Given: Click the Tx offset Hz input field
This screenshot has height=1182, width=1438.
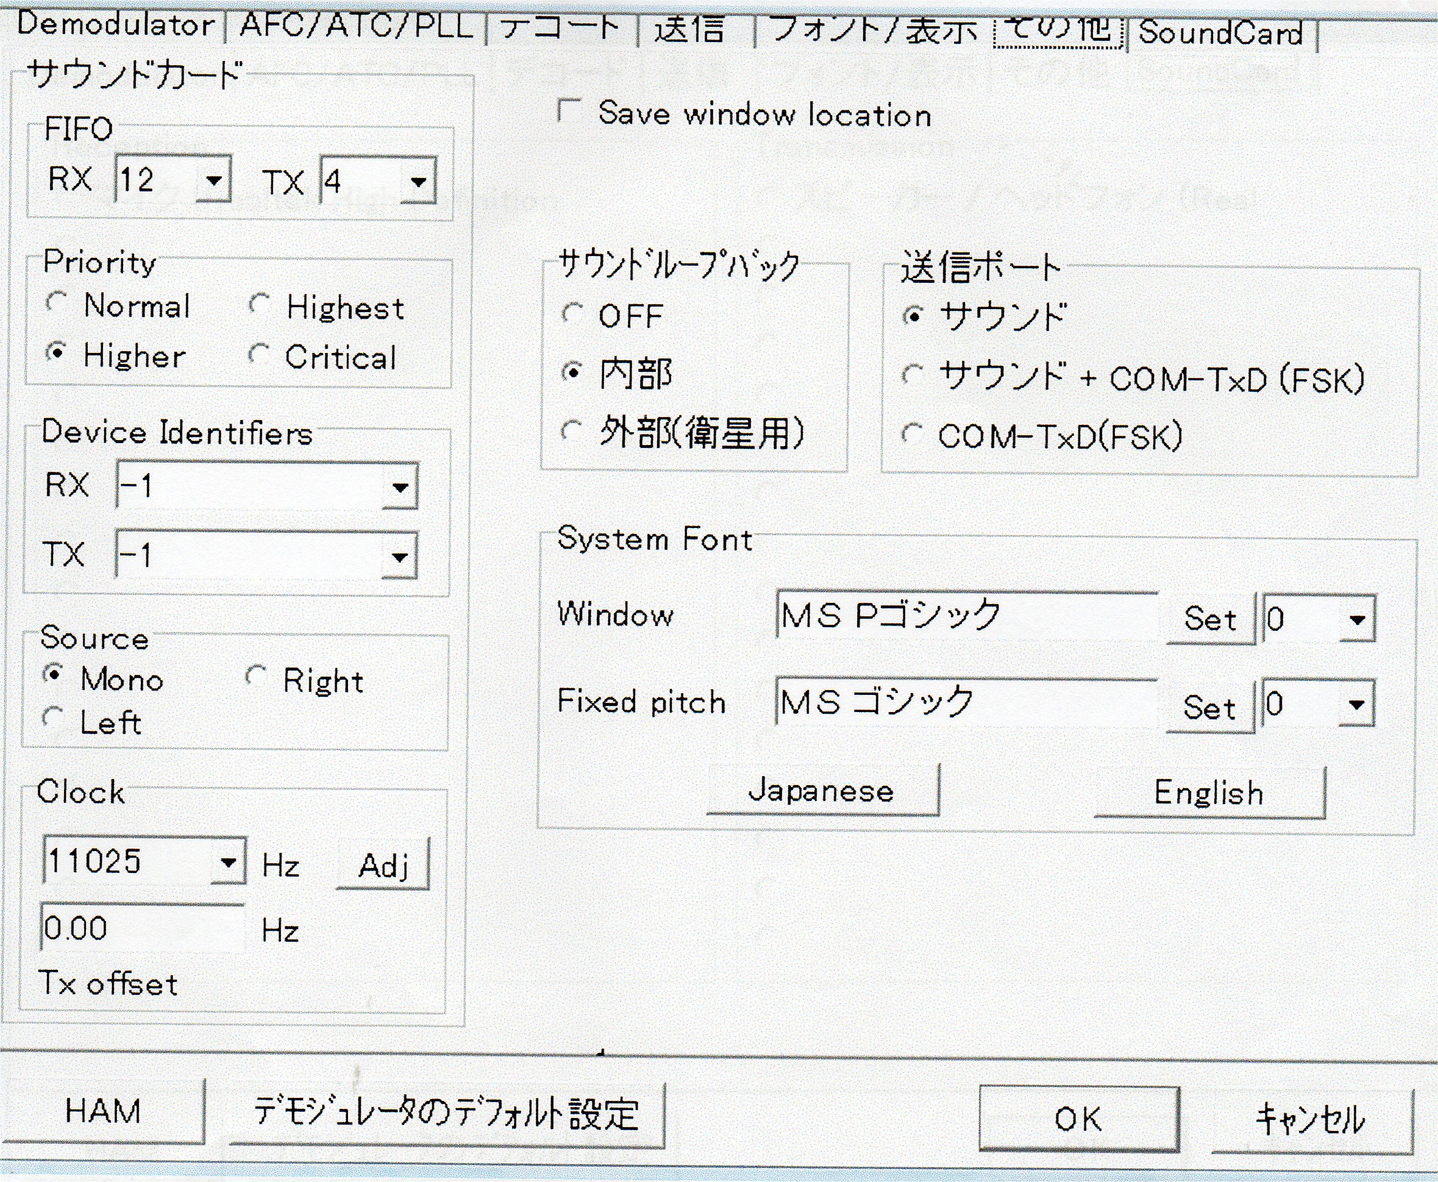Looking at the screenshot, I should tap(141, 928).
